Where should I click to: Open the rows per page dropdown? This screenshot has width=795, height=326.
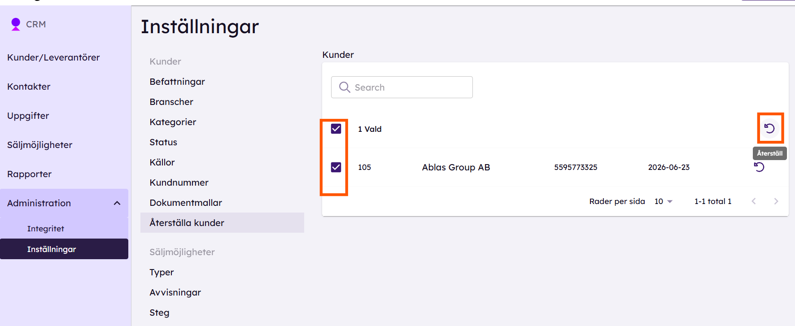pyautogui.click(x=664, y=201)
